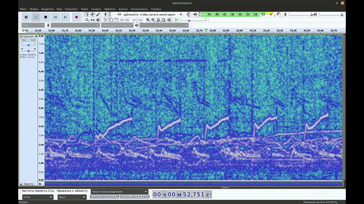The width and height of the screenshot is (364, 204).
Task: Start recording with the red Record button
Action: point(76,17)
